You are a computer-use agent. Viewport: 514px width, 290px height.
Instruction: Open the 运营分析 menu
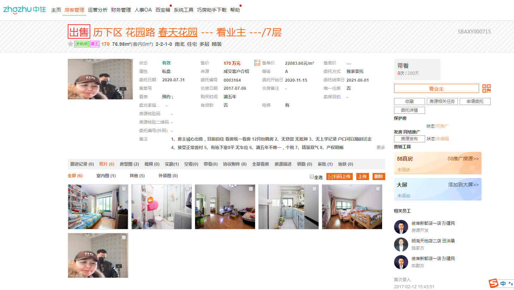[x=98, y=10]
